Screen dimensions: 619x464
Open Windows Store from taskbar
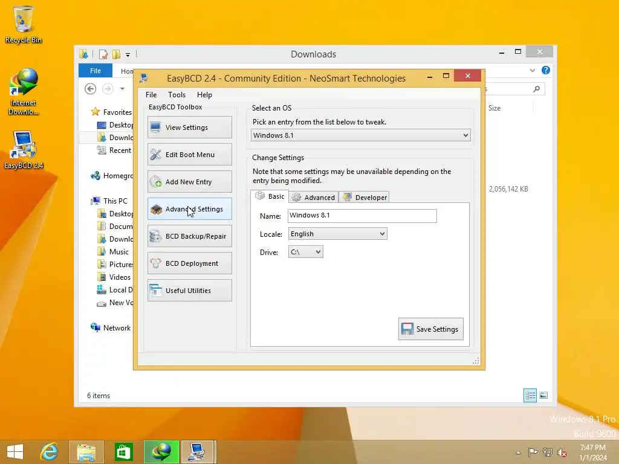pyautogui.click(x=123, y=452)
